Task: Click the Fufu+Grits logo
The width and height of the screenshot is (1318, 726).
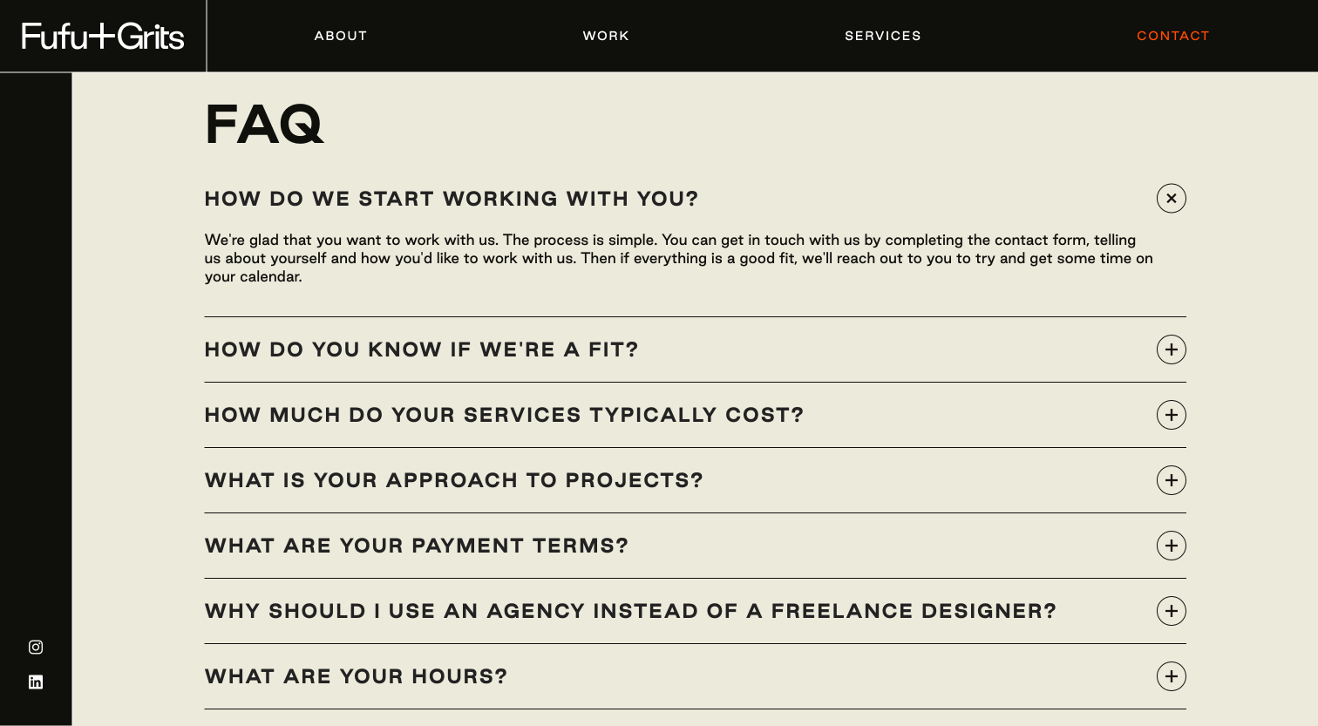Action: coord(103,36)
